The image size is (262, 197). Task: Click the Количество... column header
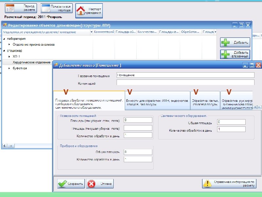(x=147, y=32)
